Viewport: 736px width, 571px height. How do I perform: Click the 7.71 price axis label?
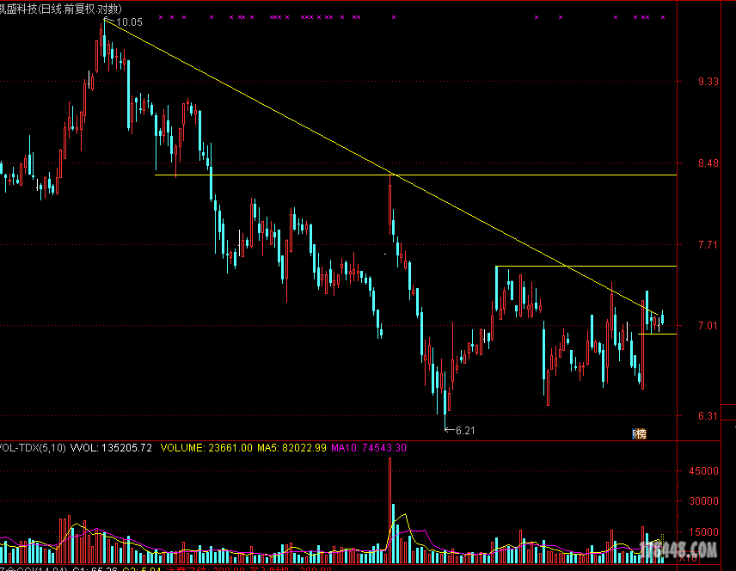click(x=708, y=244)
